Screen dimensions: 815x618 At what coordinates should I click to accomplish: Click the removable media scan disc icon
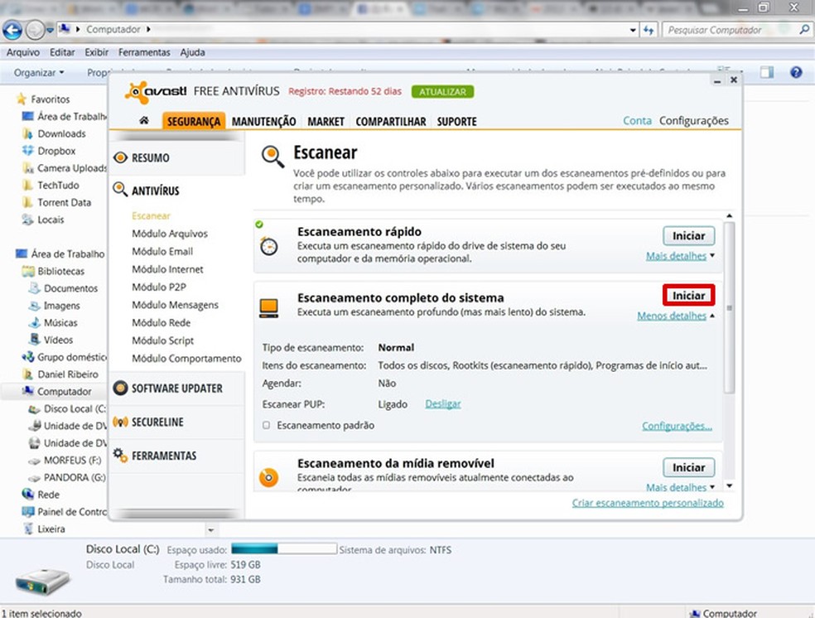point(268,477)
